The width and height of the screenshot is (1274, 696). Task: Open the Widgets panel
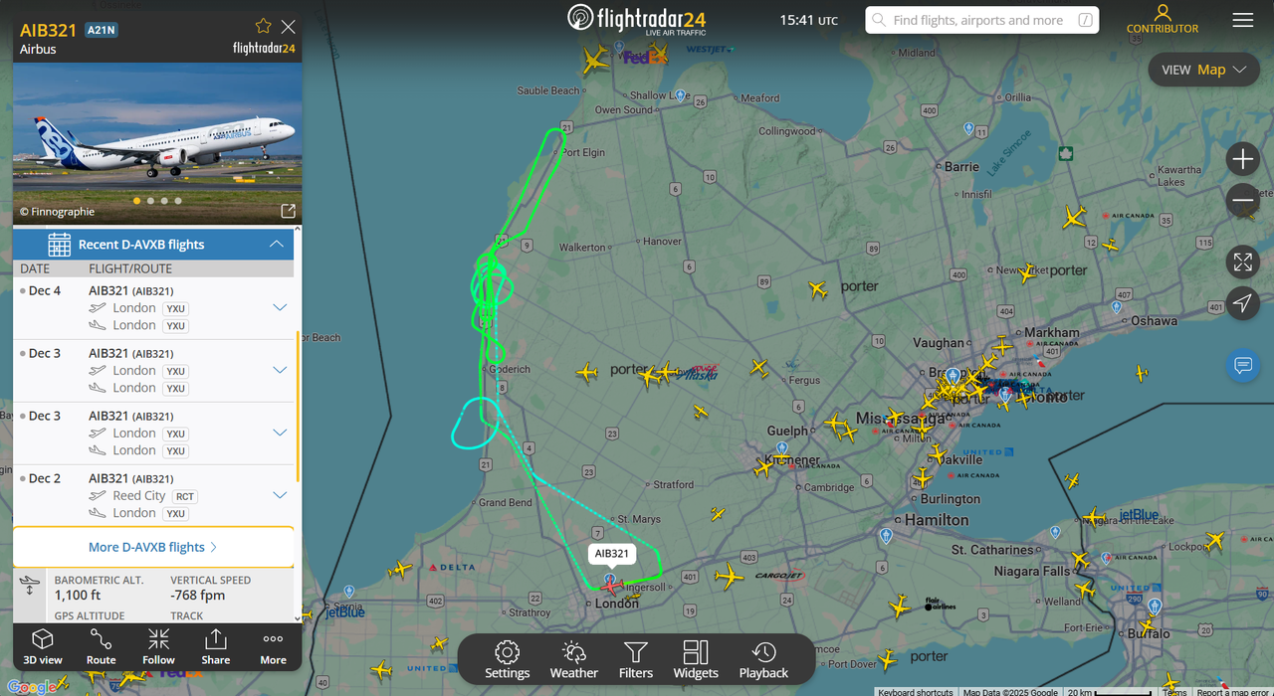696,659
